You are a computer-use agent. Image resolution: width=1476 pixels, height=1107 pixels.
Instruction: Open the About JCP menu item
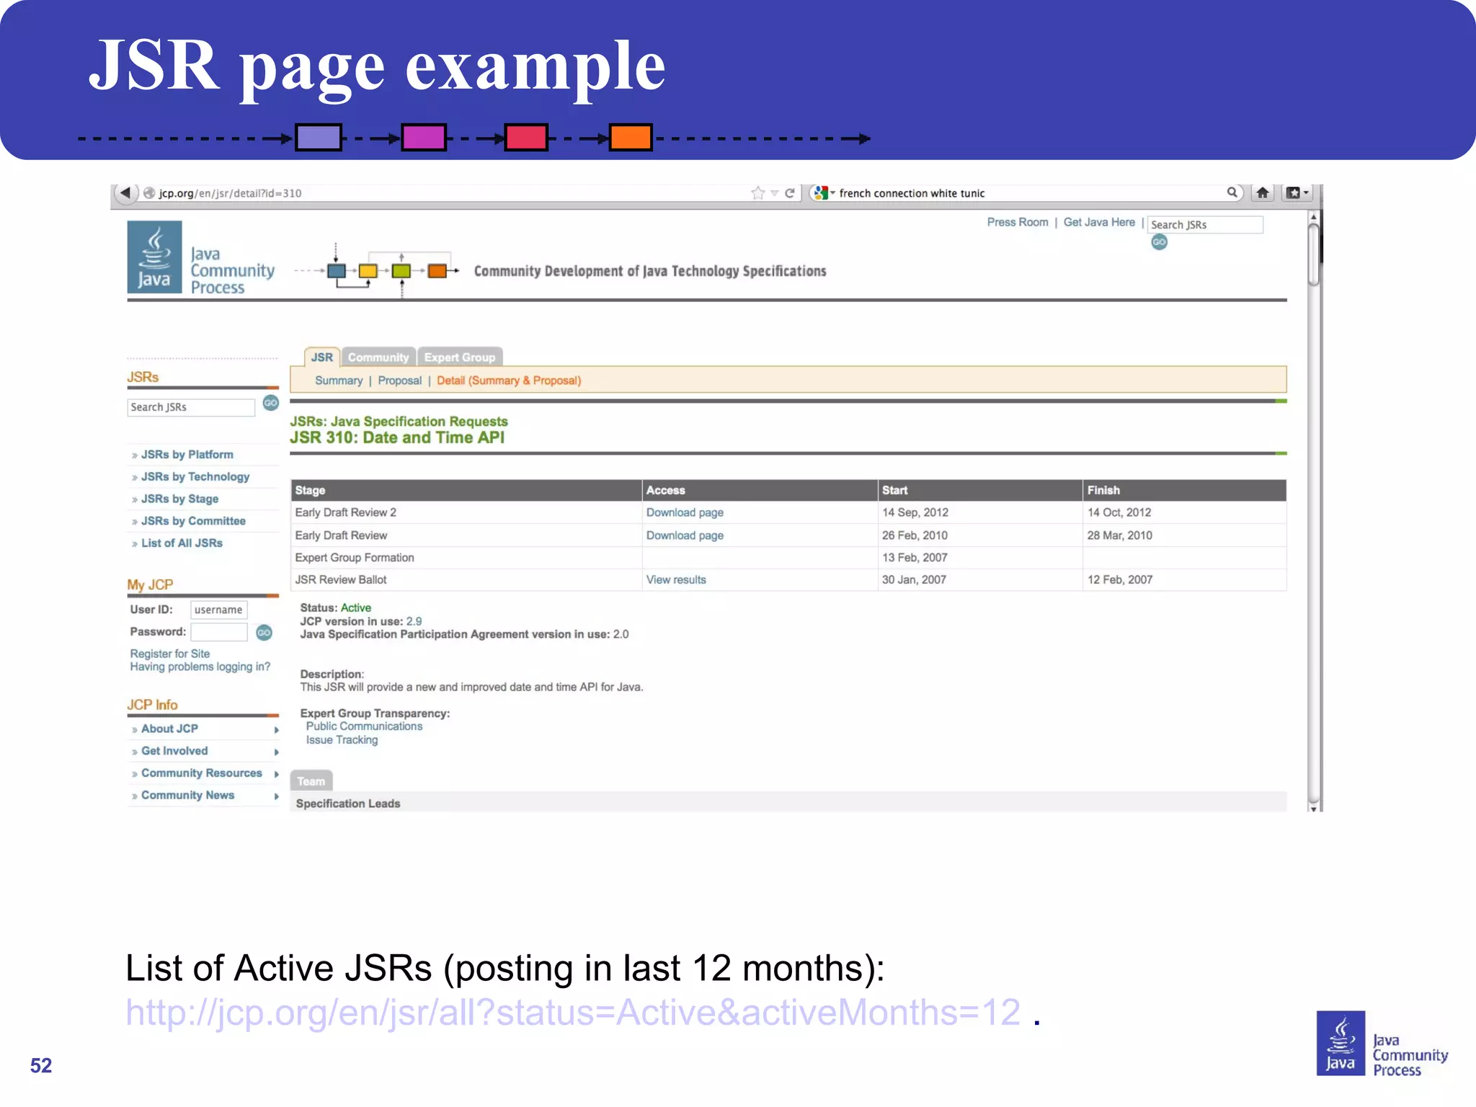point(169,729)
